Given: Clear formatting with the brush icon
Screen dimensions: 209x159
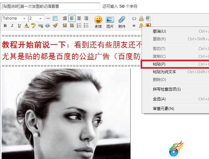Looking at the screenshot, I should [x=55, y=25].
